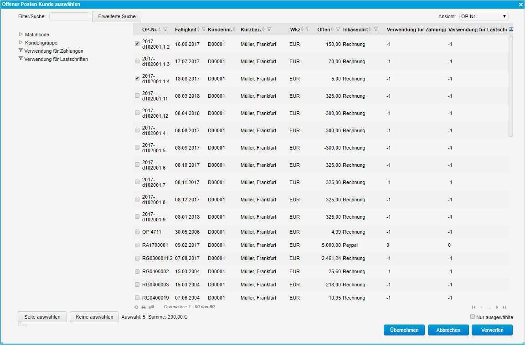Click the Kundennr. column sort arrow

[x=234, y=30]
